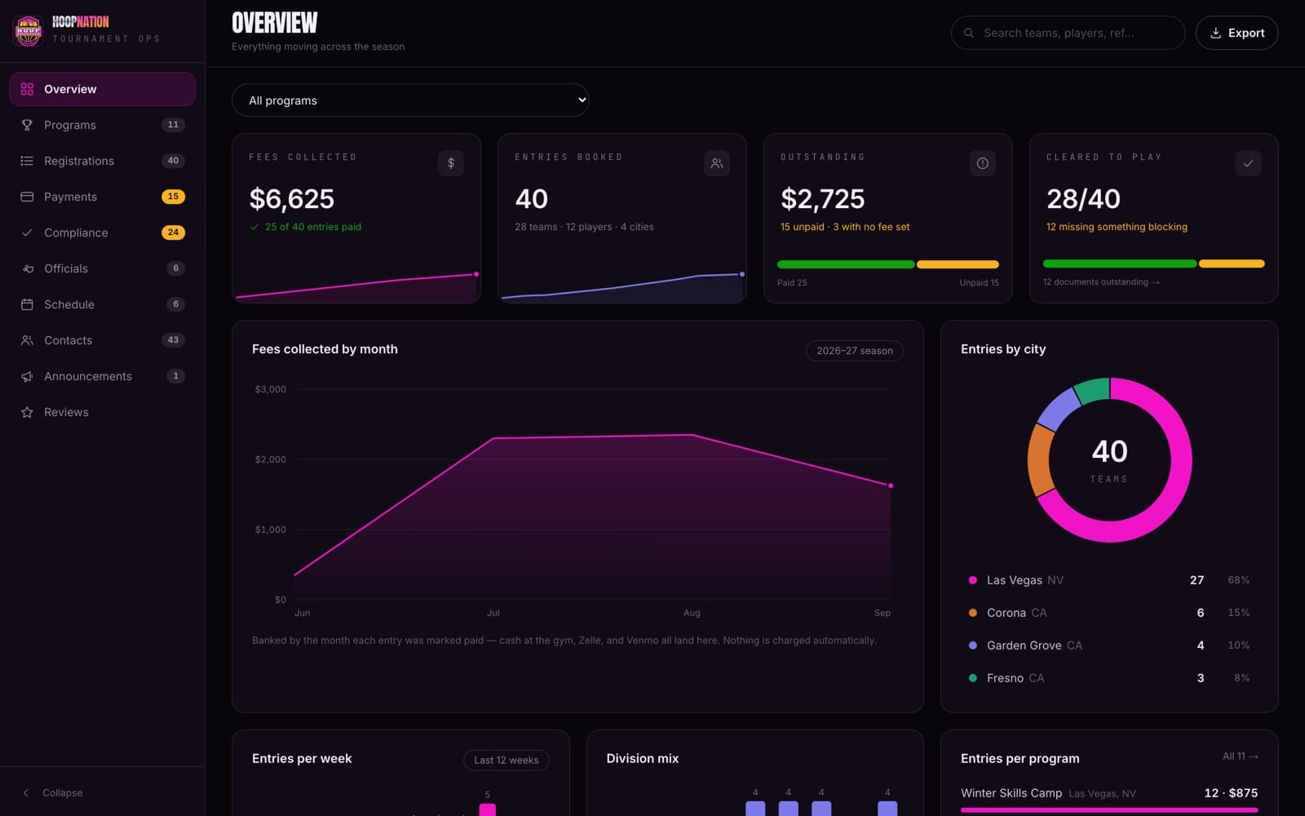Open the Schedule page
1305x816 pixels.
coord(102,304)
